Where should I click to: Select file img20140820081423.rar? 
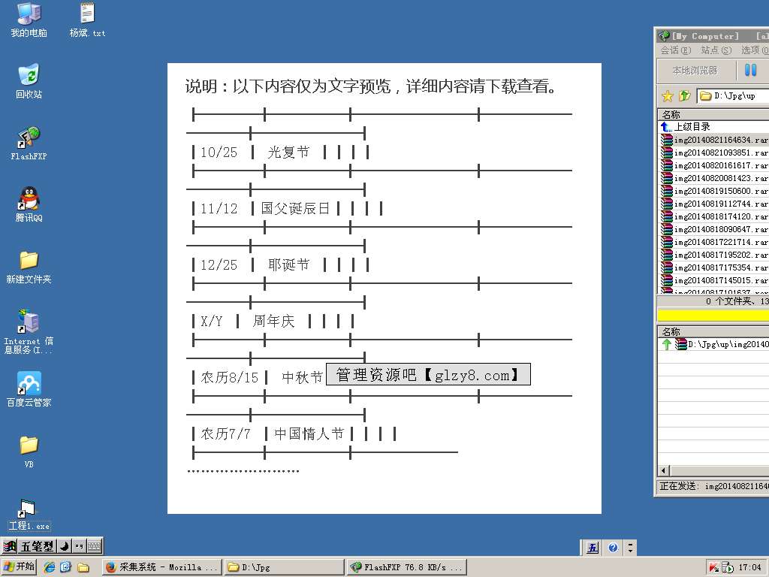coord(714,178)
